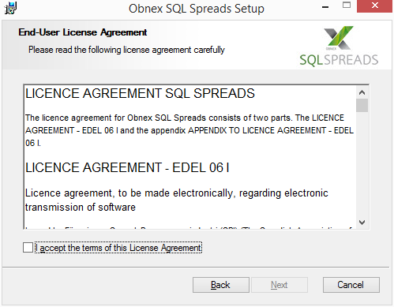The image size is (394, 307).
Task: Cancel the SQL Spreads installation
Action: [x=351, y=285]
